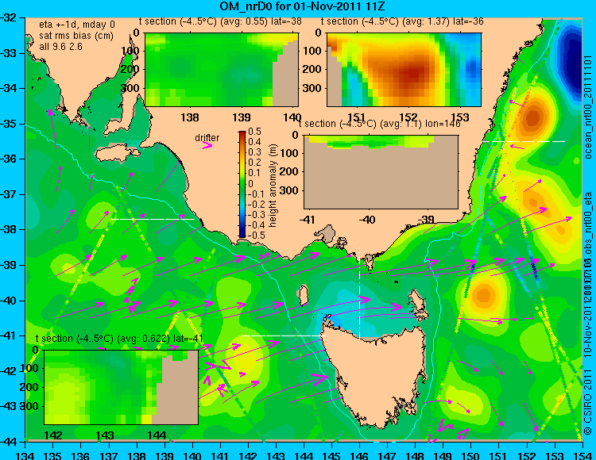Click the 'eta +-1d, mday 0' label
596x460 pixels.
click(x=77, y=25)
